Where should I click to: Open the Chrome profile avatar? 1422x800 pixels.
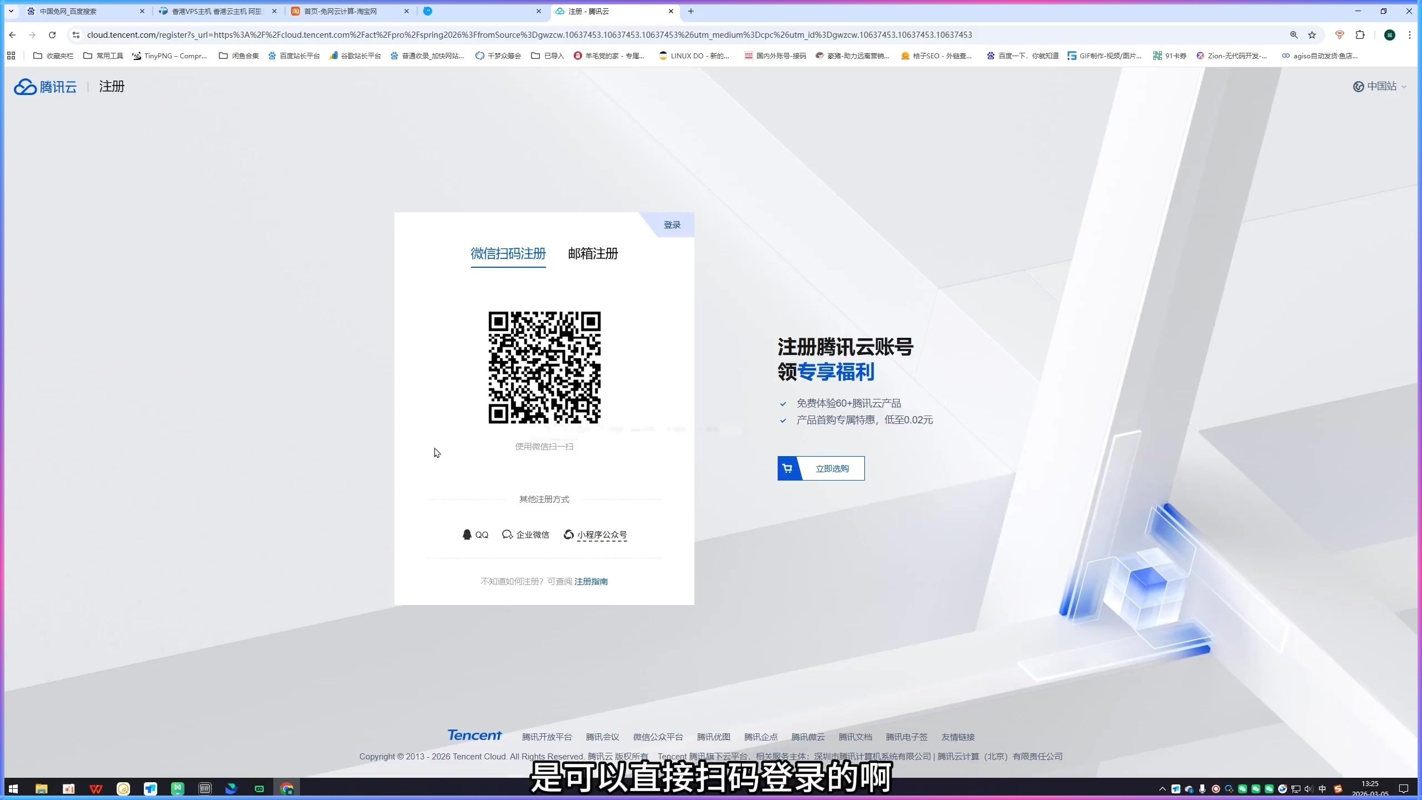point(1390,35)
